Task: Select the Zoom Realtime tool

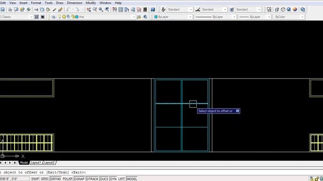Action: [x=95, y=10]
